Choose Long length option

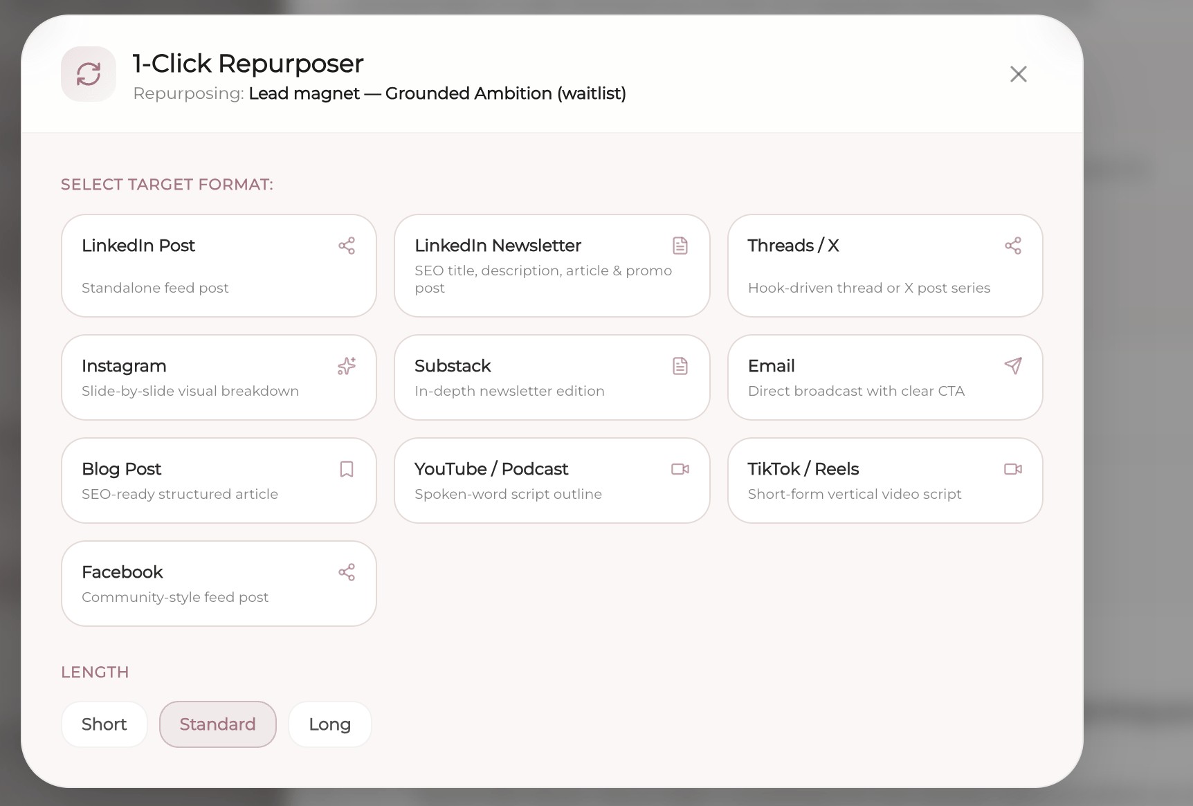point(329,724)
